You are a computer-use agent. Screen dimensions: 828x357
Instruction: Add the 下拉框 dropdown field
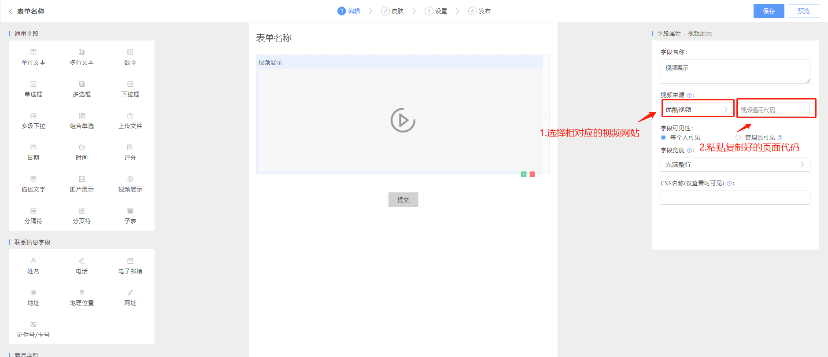tap(130, 89)
